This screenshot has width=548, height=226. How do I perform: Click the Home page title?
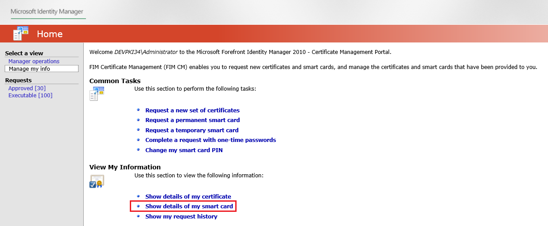tap(50, 34)
